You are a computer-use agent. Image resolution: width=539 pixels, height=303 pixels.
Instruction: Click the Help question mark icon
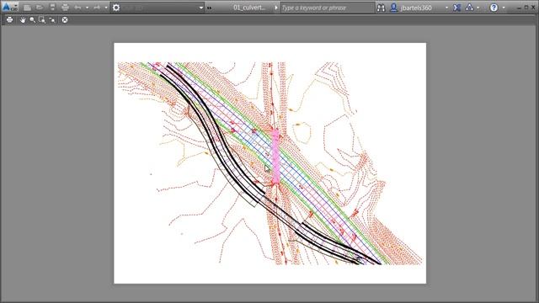(494, 8)
